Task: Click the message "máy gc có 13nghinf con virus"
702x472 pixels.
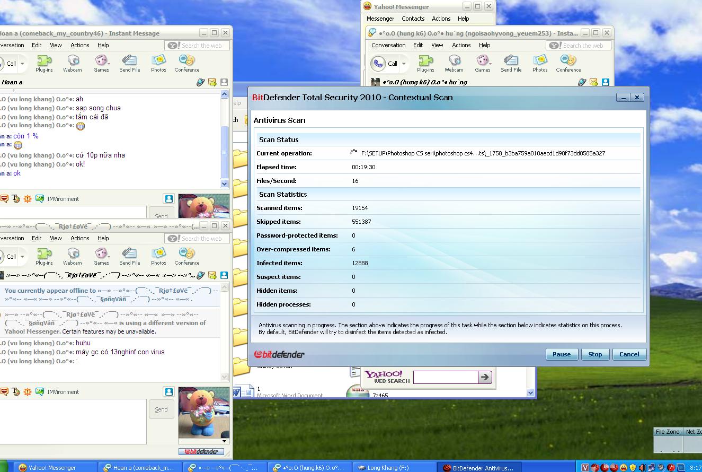Action: [x=120, y=352]
